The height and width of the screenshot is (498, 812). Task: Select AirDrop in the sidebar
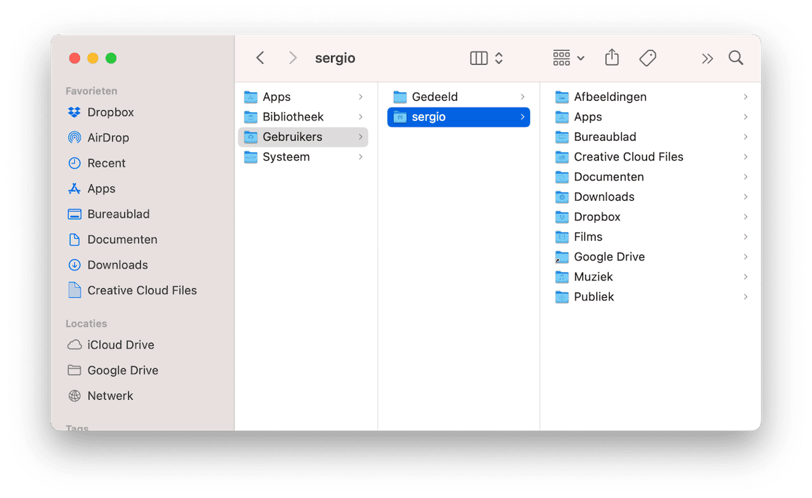click(108, 138)
